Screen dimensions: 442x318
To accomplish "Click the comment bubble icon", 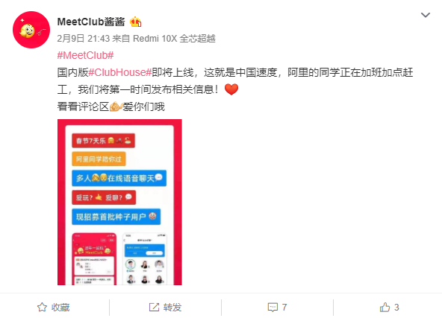I will [273, 308].
